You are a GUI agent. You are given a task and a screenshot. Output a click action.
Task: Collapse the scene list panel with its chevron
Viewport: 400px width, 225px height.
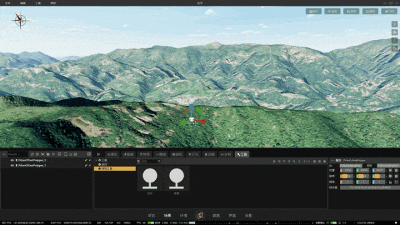(x=4, y=154)
